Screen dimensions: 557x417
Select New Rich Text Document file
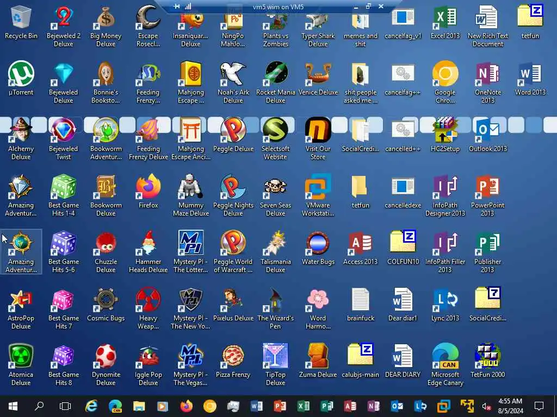click(x=488, y=26)
